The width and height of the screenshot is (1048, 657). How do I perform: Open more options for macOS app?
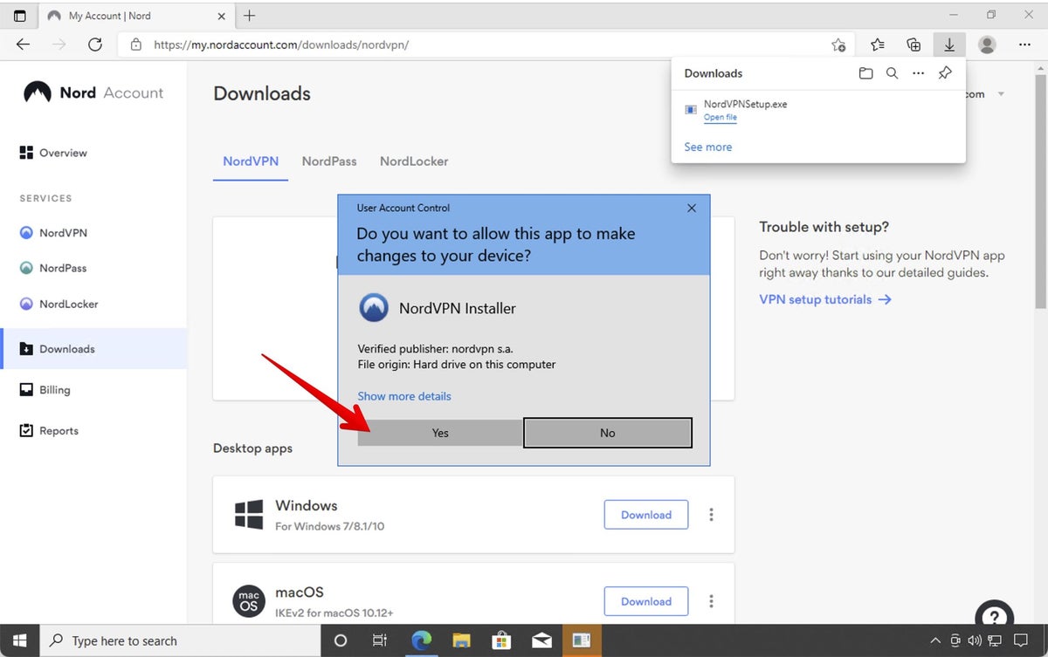[711, 601]
